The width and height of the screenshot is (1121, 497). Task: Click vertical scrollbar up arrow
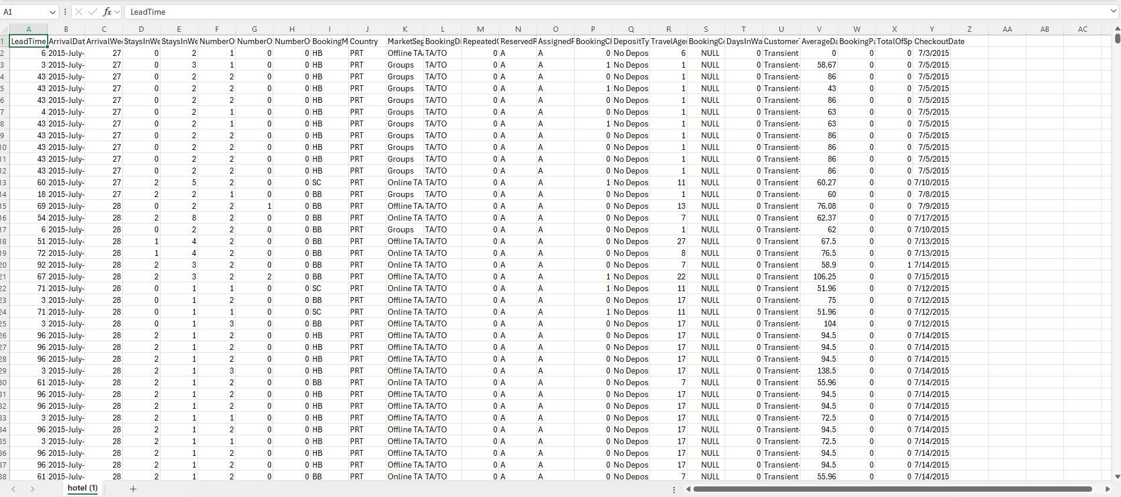coord(1117,28)
